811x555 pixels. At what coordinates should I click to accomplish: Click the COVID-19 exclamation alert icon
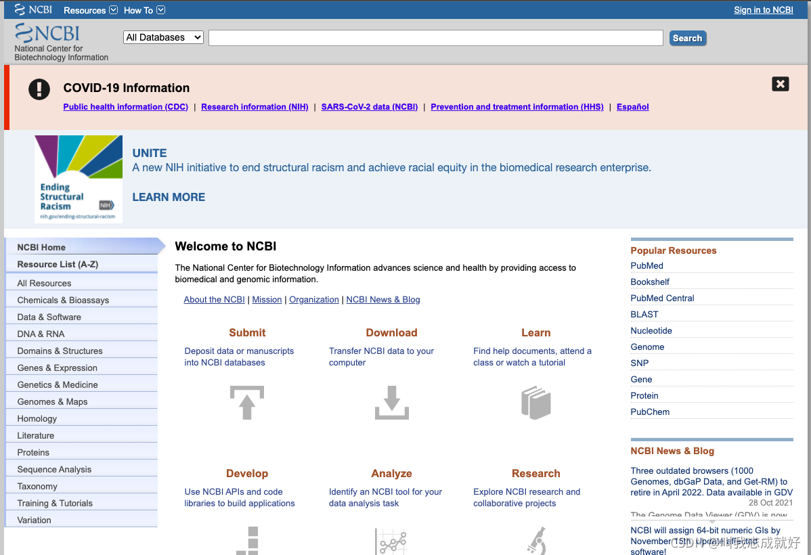[x=39, y=89]
